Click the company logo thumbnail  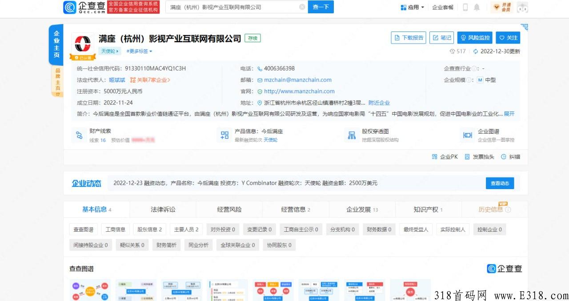83,44
